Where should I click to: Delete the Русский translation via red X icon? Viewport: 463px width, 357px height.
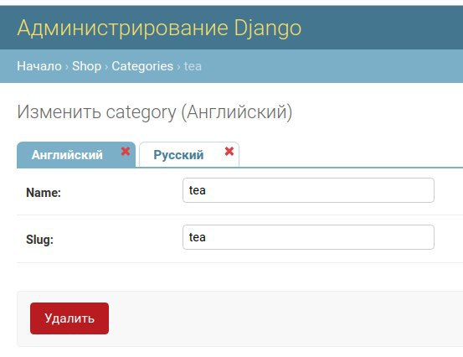[x=229, y=152]
